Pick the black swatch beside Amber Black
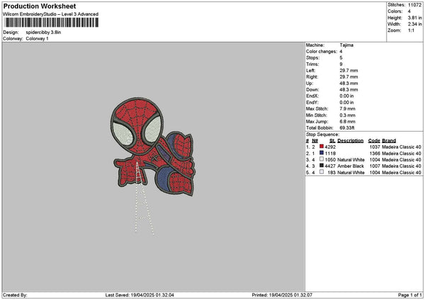This screenshot has height=300, width=425. [x=322, y=166]
